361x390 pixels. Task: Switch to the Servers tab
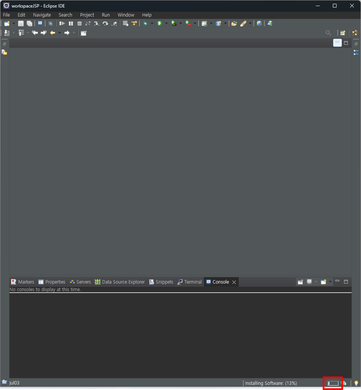click(x=80, y=282)
